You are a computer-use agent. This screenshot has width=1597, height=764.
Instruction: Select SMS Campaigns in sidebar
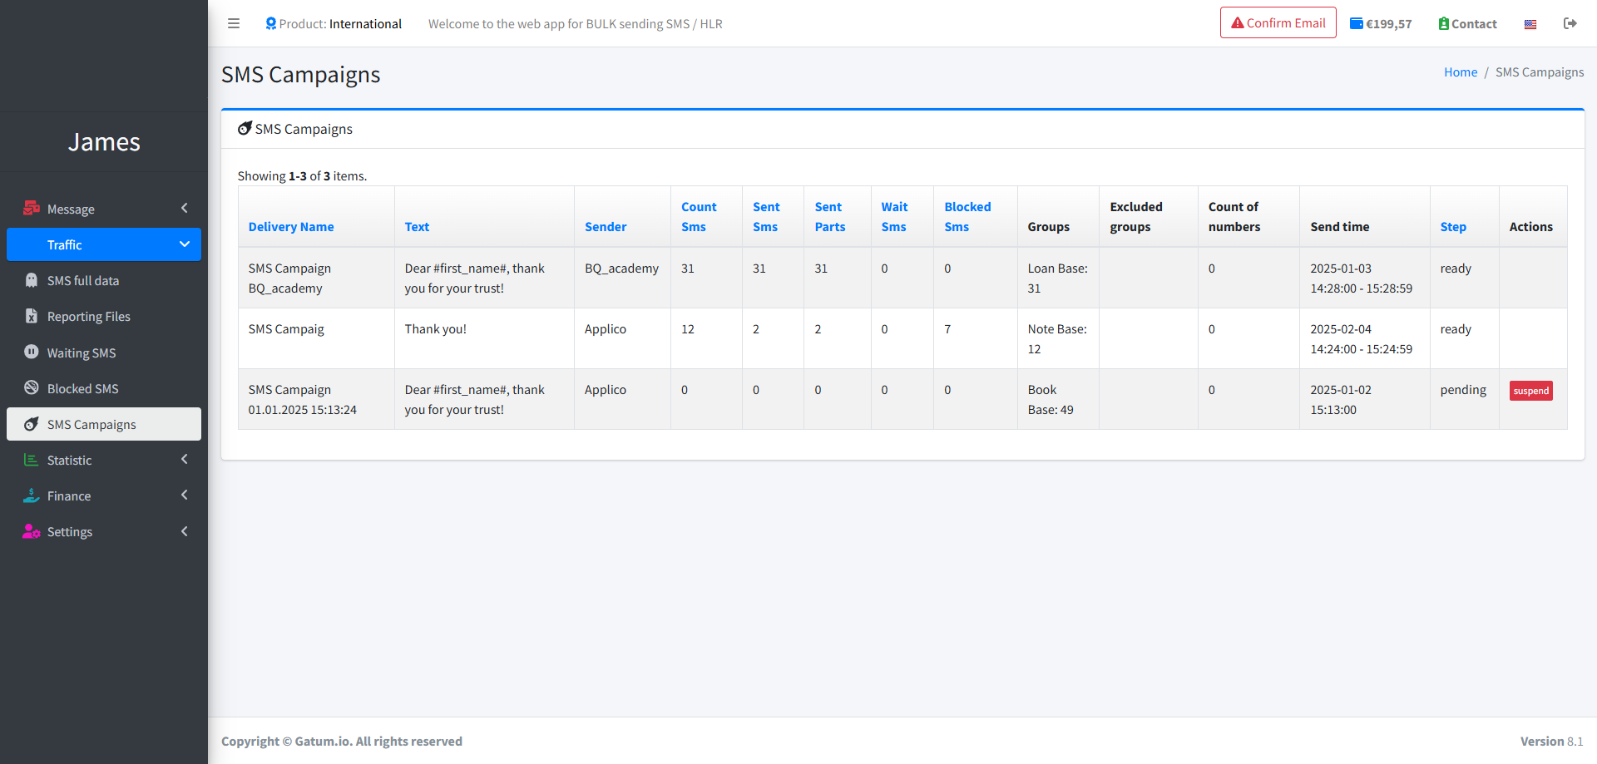coord(91,424)
